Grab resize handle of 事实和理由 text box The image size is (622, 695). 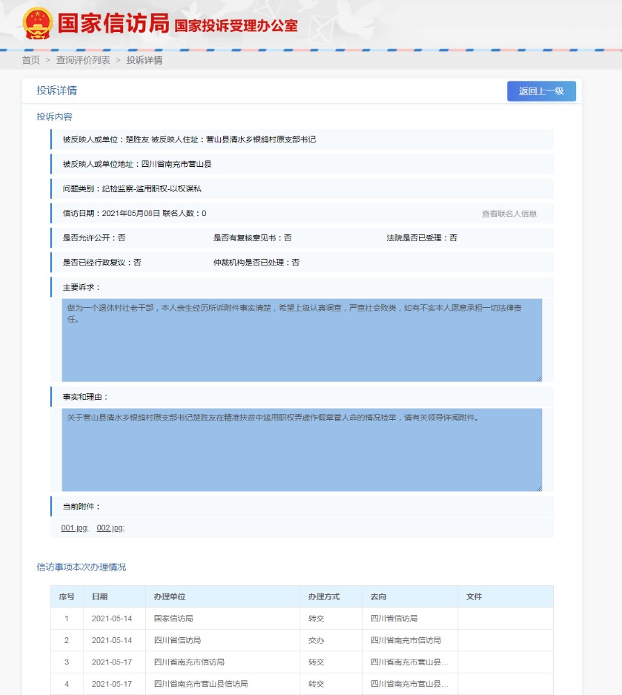click(539, 488)
